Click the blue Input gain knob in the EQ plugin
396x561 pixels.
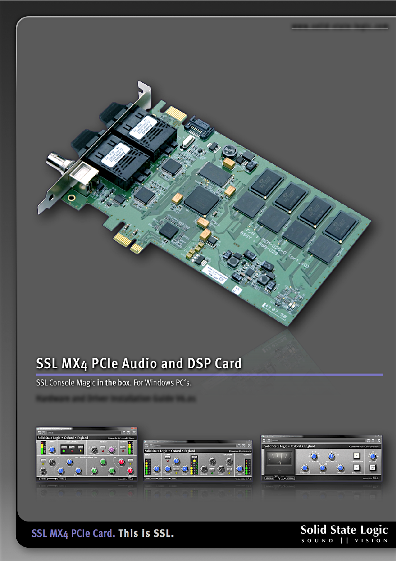(52, 450)
